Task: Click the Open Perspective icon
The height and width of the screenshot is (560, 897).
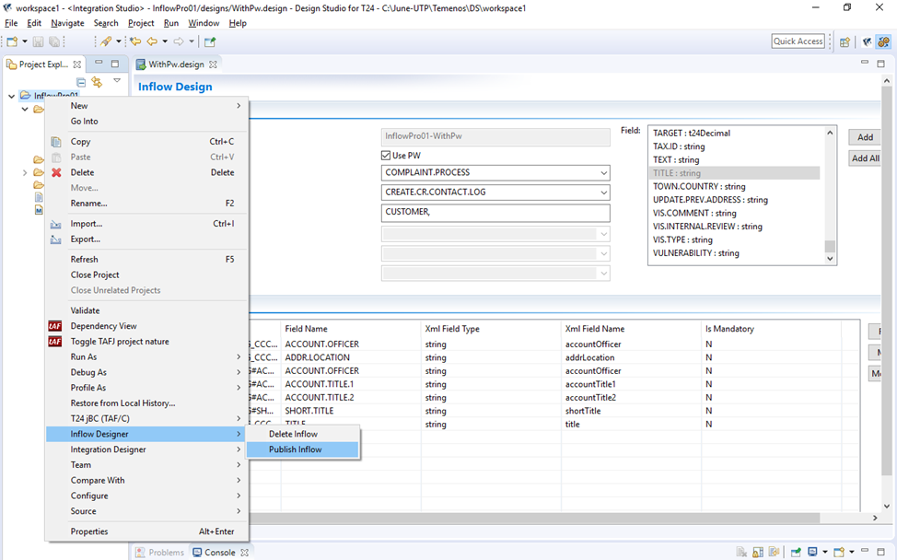Action: click(845, 41)
